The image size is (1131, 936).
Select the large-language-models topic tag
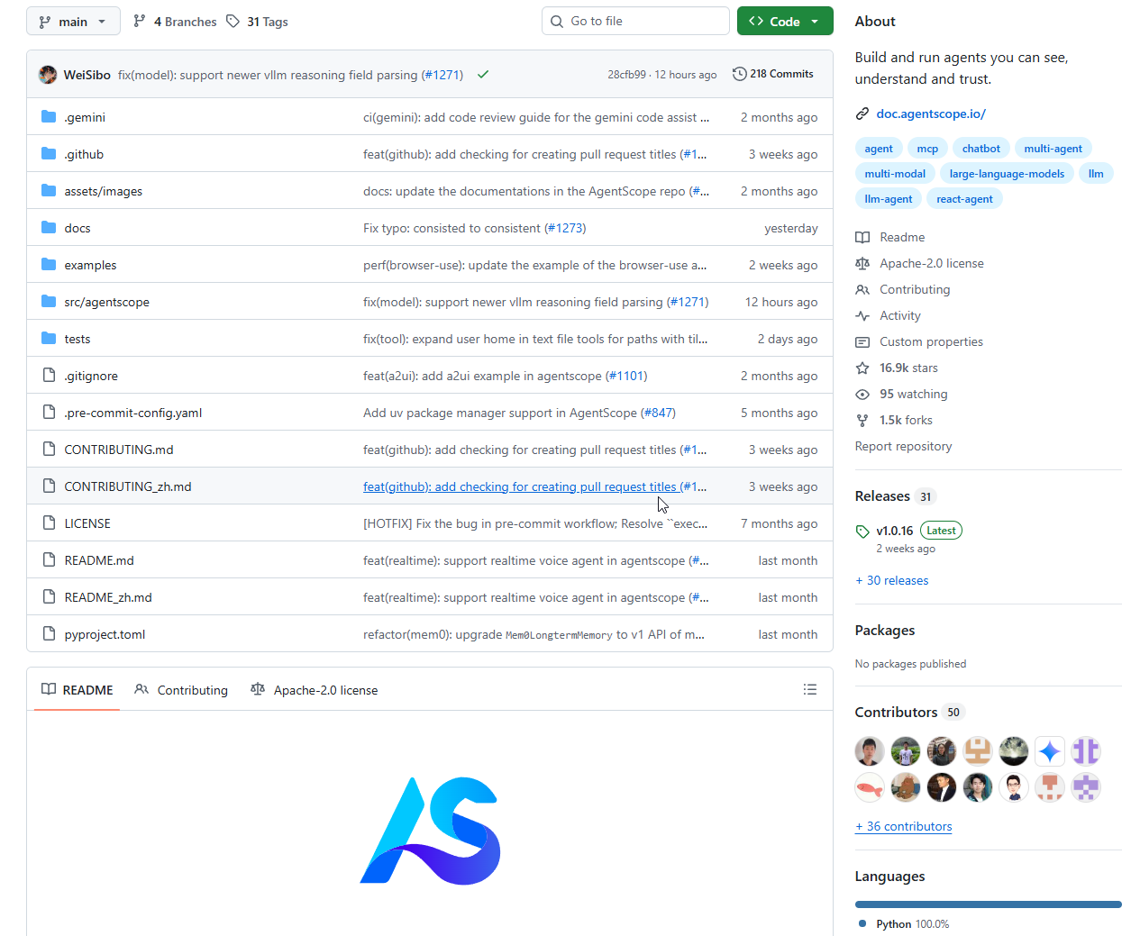[1007, 174]
